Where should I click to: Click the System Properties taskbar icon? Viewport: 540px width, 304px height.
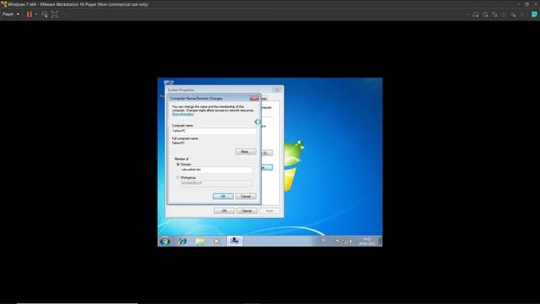coord(235,241)
